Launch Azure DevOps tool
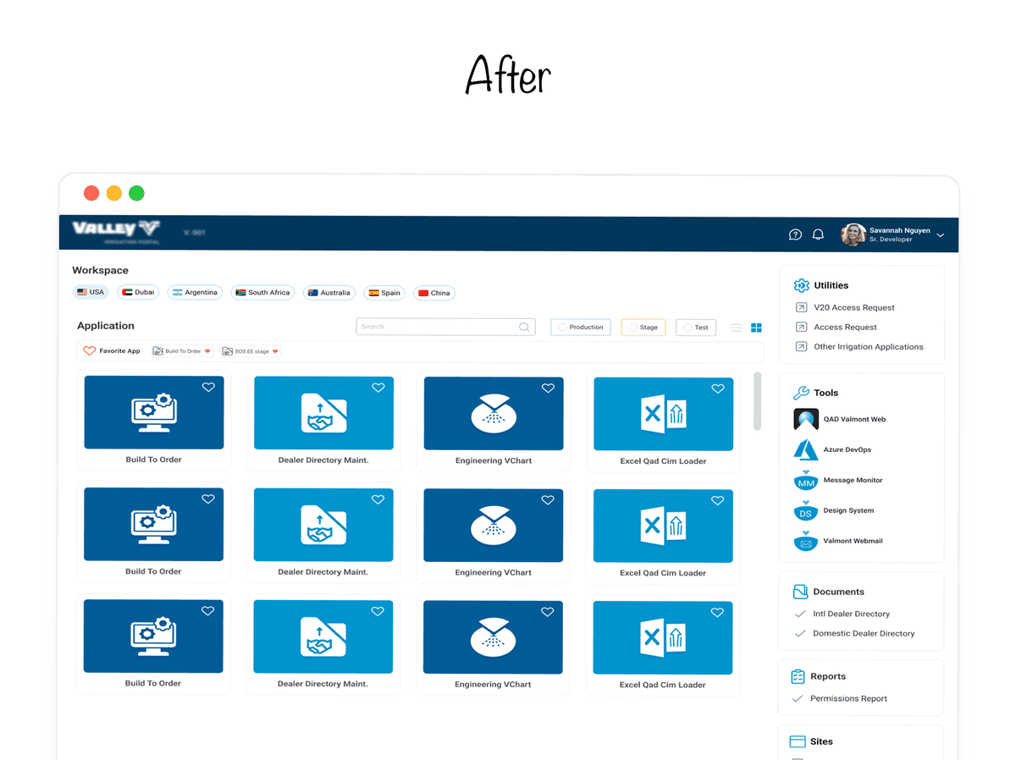Viewport: 1016px width, 760px height. click(832, 450)
